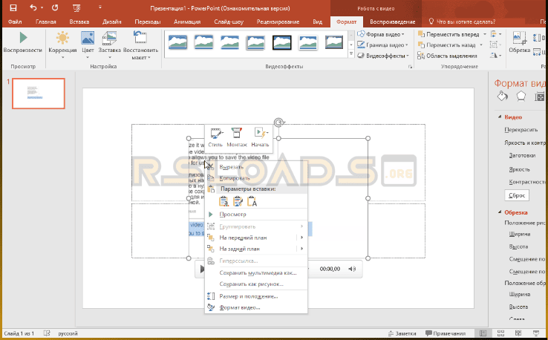Click the rotation handle above the video
The width and height of the screenshot is (548, 340).
click(278, 122)
